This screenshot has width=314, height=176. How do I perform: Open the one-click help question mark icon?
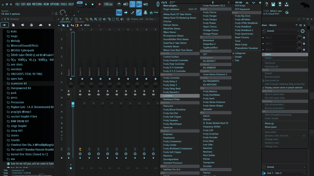[x=267, y=4]
